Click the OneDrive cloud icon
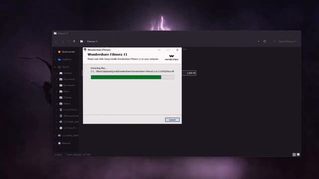The height and width of the screenshot is (179, 319). [x=59, y=60]
